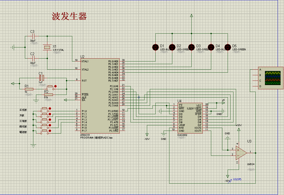Toggle the red latch dot of 梯形波 button
The image size is (284, 195).
[50, 125]
